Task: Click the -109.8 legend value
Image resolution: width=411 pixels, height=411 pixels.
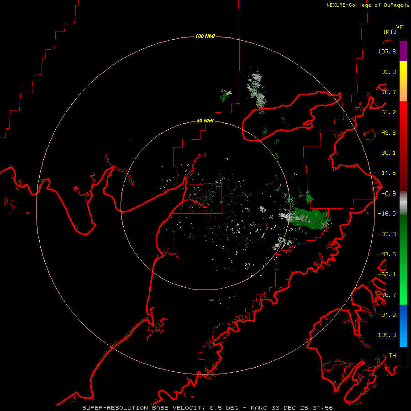Action: 385,335
